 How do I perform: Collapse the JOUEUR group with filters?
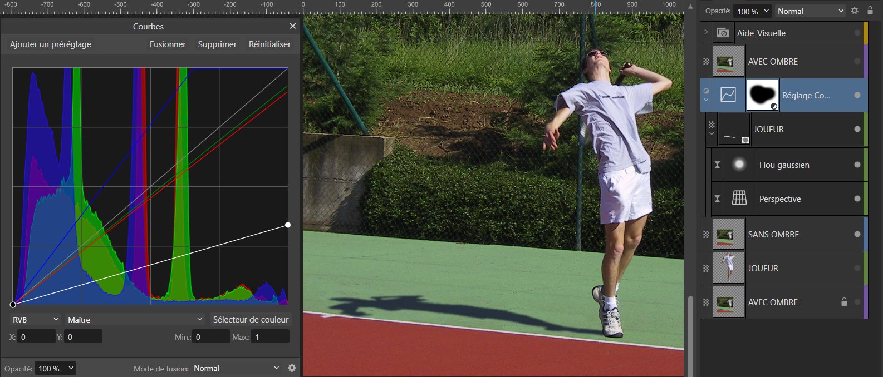tap(712, 134)
